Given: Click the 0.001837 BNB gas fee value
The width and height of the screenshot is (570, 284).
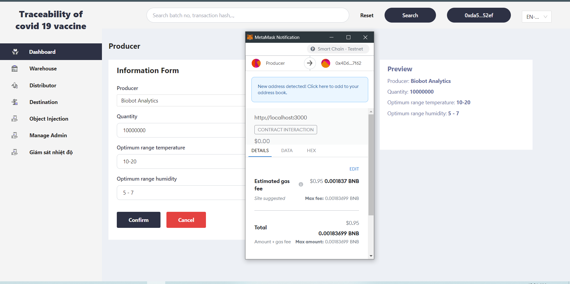Looking at the screenshot, I should pyautogui.click(x=342, y=181).
